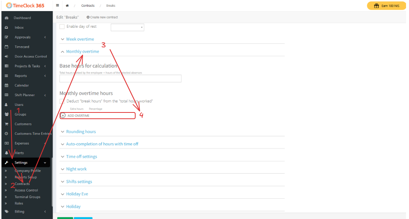Click the Door Access Control icon
This screenshot has width=409, height=219.
pyautogui.click(x=6, y=57)
